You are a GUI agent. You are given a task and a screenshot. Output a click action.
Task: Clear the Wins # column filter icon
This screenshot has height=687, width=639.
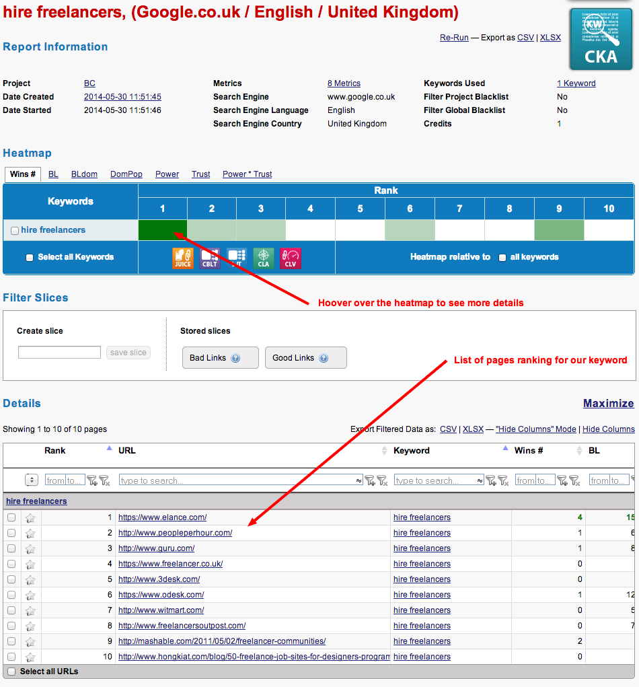pos(574,480)
